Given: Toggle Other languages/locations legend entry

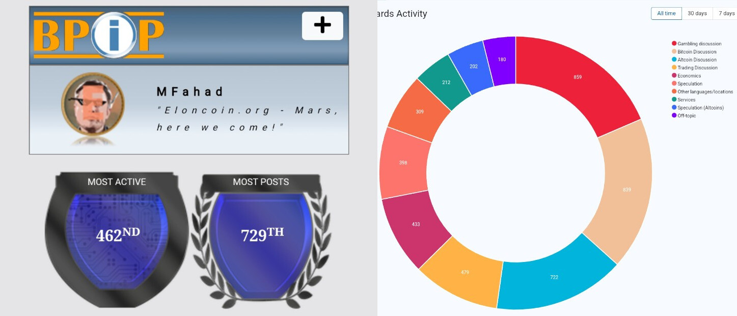Looking at the screenshot, I should [702, 92].
